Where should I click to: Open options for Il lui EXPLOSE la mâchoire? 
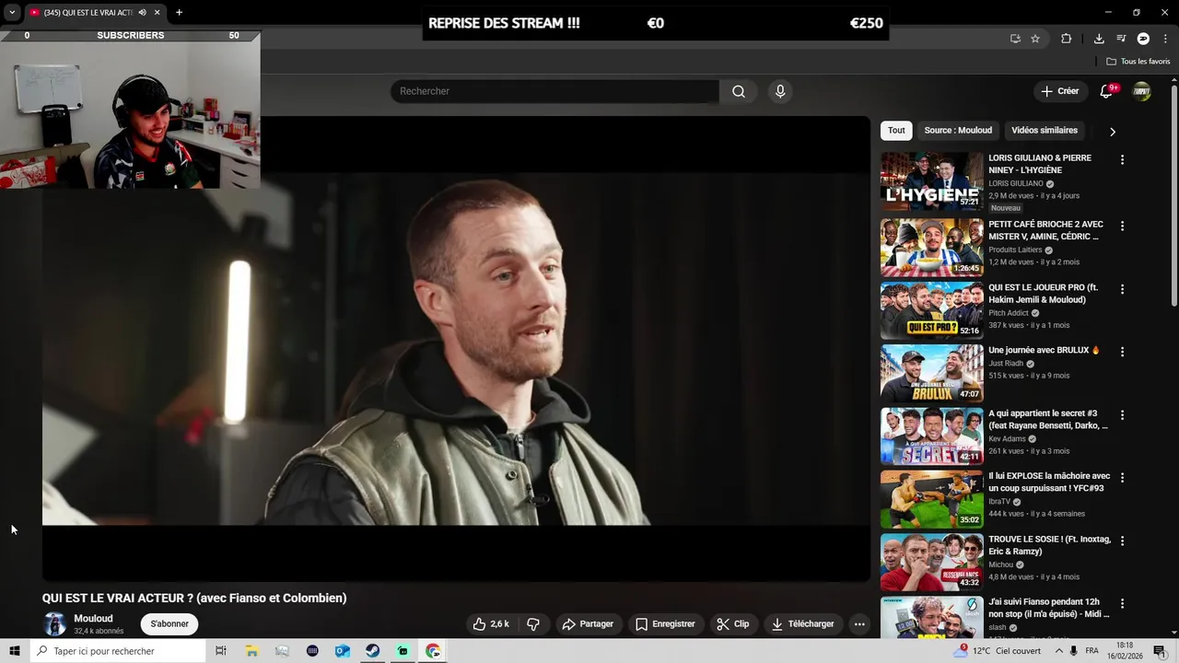point(1122,477)
